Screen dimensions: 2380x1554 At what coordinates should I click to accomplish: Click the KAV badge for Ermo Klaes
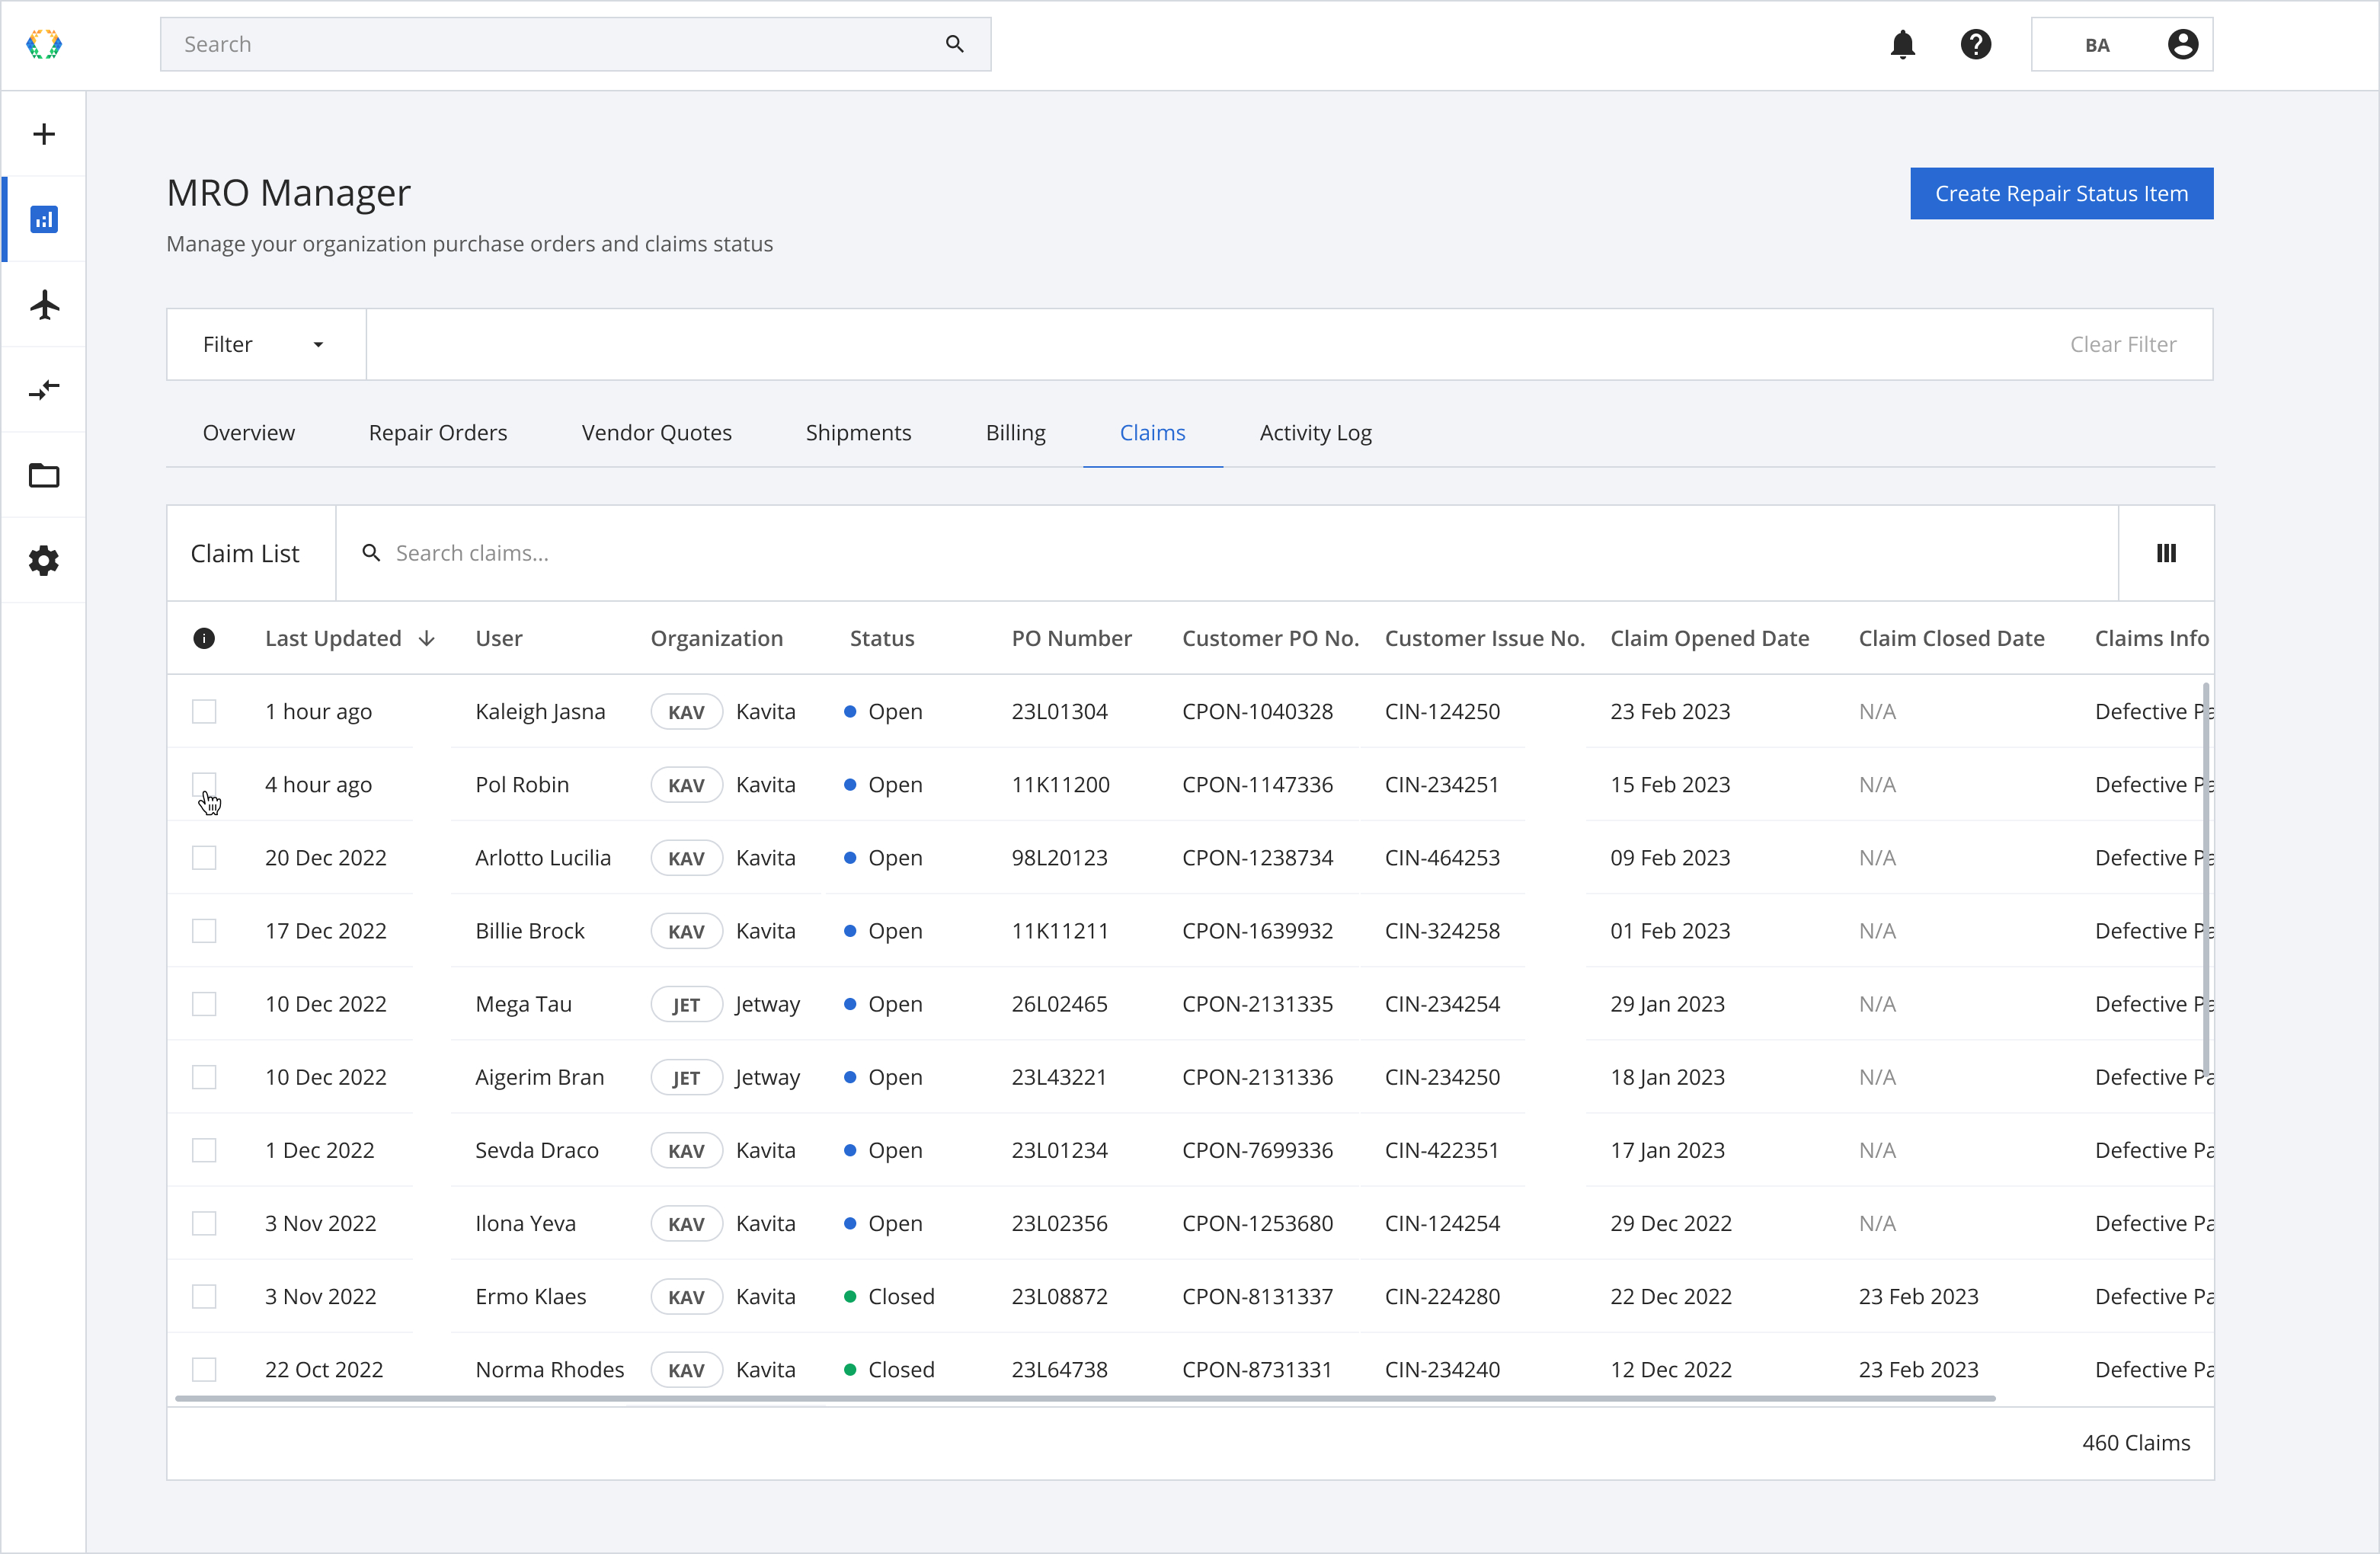(x=686, y=1297)
